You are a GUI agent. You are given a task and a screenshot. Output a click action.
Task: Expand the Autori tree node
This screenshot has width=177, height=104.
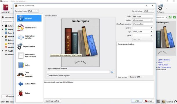point(3,26)
